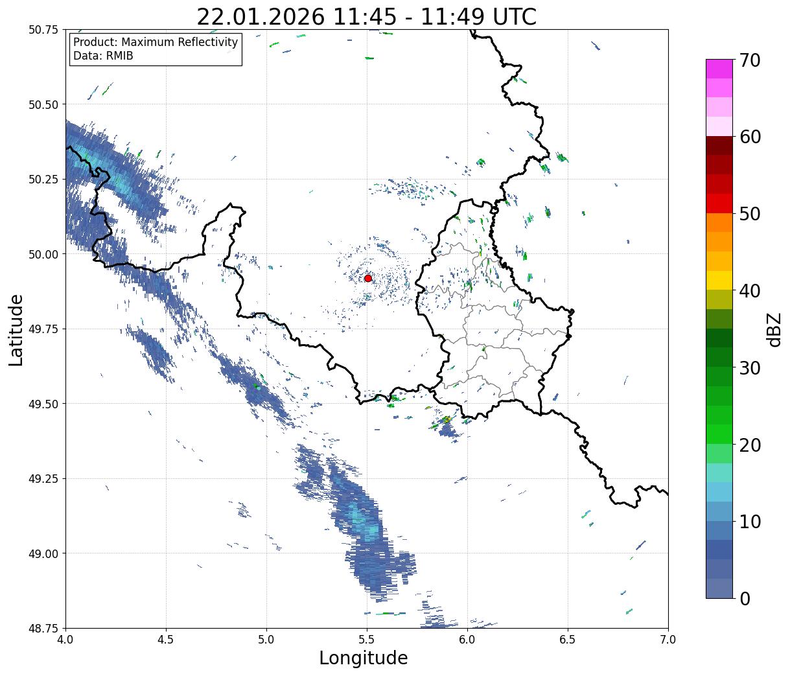Click the latitude tick label 48.75
The height and width of the screenshot is (674, 790).
coord(43,628)
